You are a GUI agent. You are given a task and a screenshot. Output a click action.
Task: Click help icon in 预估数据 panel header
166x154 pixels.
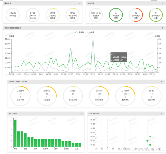coord(79,3)
